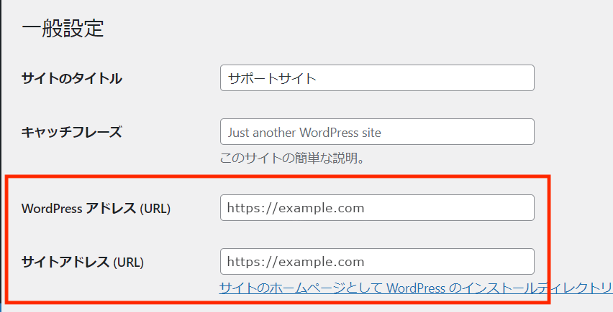Click the WordPress アドレス (URL) label

tap(96, 209)
